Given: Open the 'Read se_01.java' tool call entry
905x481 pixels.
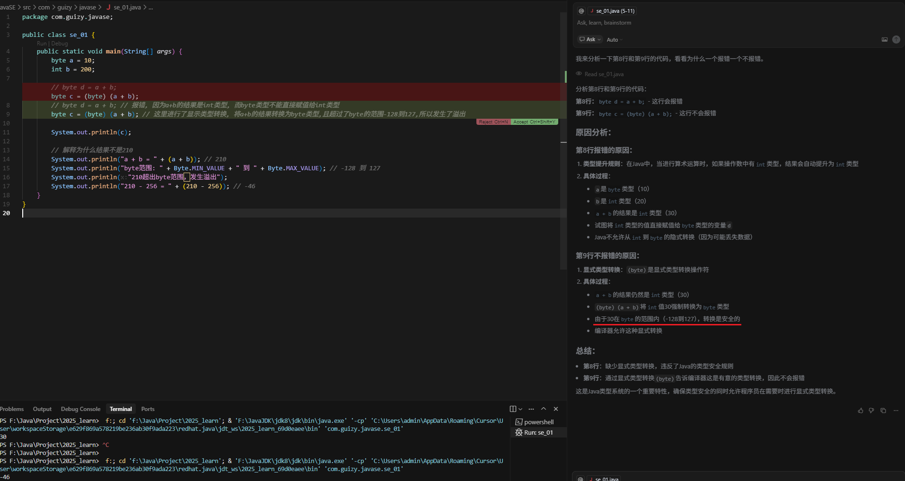Looking at the screenshot, I should coord(604,74).
